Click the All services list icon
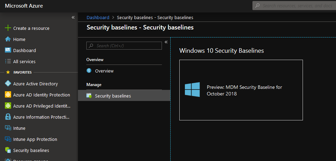The width and height of the screenshot is (336, 161). [8, 61]
